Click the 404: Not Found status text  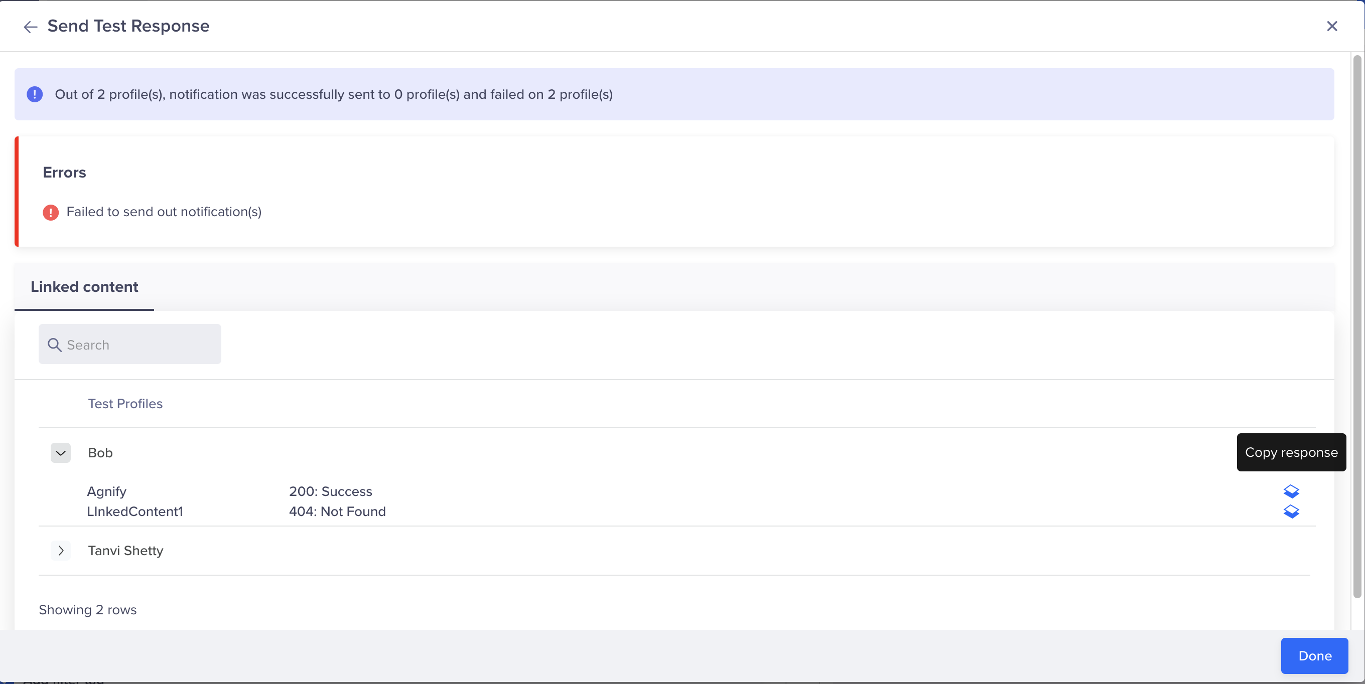[x=337, y=511]
